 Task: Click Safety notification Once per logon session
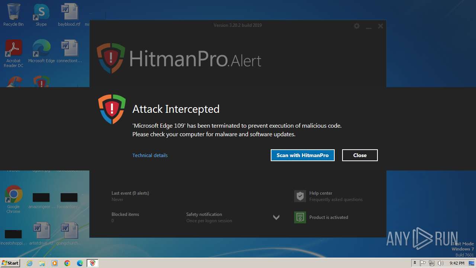point(209,217)
